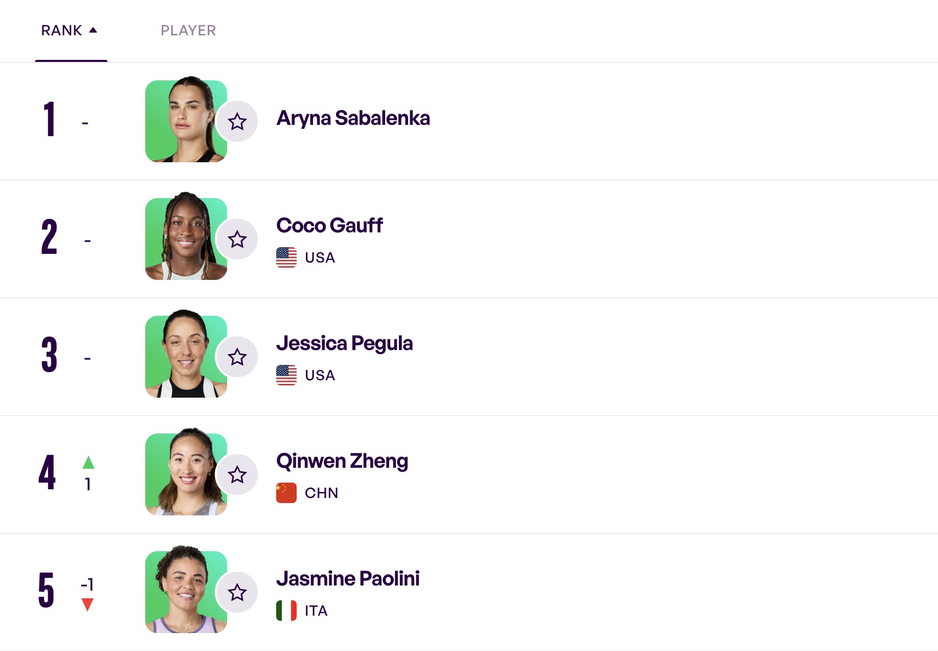Open Jasmine Paolini's name link
This screenshot has height=651, width=938.
coord(348,578)
